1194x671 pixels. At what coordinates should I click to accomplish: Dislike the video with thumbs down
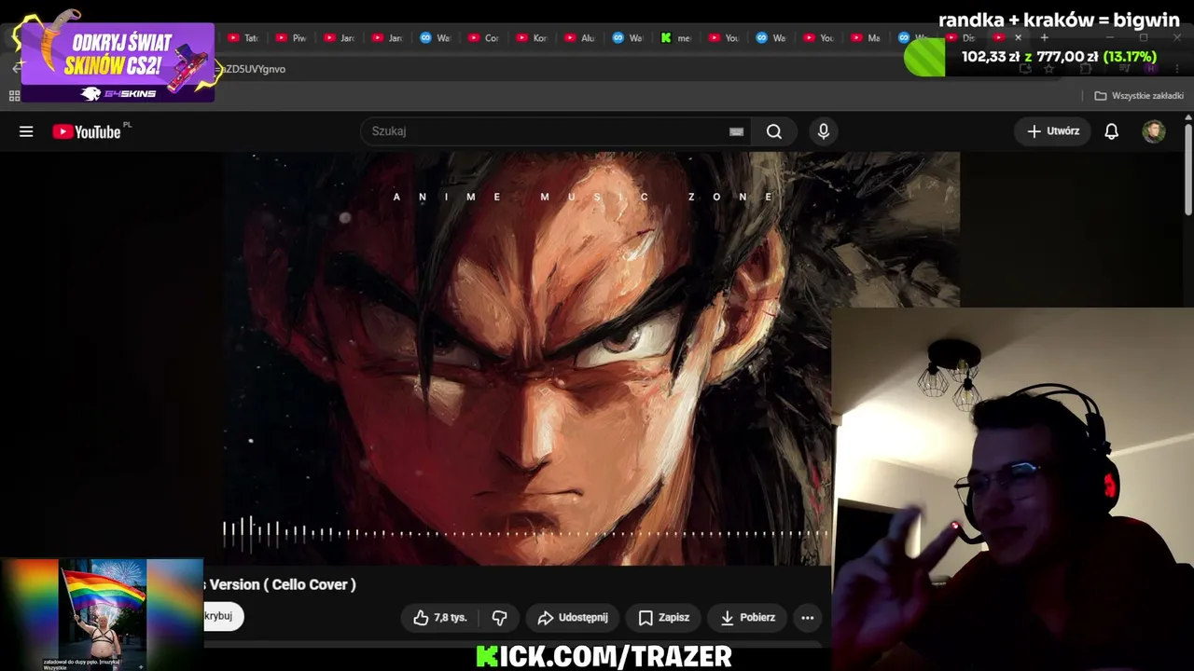pos(500,617)
